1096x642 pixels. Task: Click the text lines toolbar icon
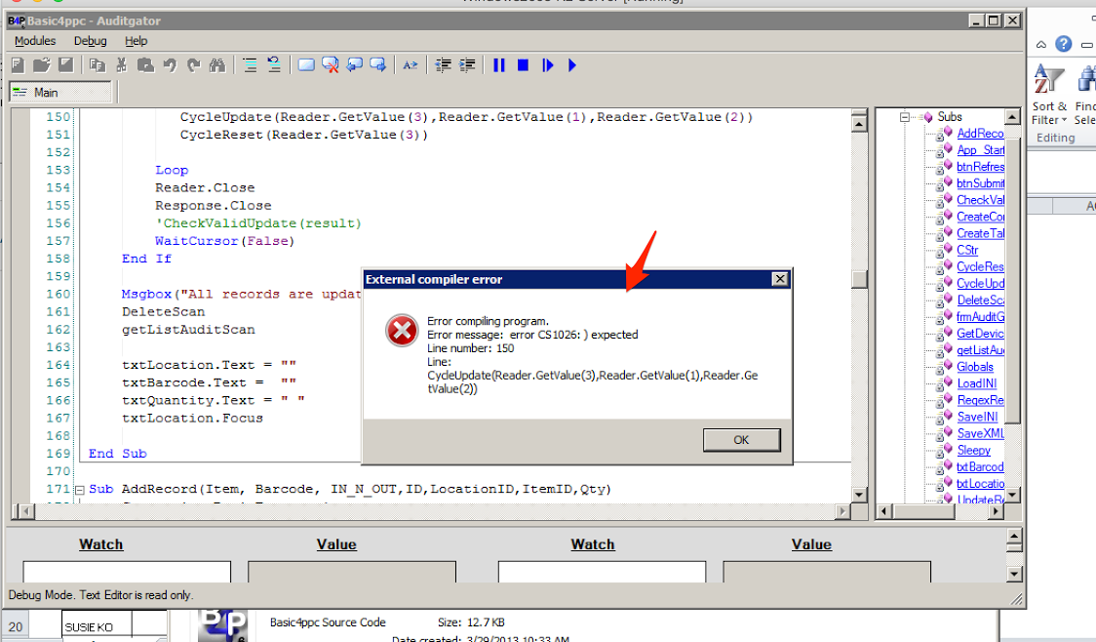click(x=250, y=65)
